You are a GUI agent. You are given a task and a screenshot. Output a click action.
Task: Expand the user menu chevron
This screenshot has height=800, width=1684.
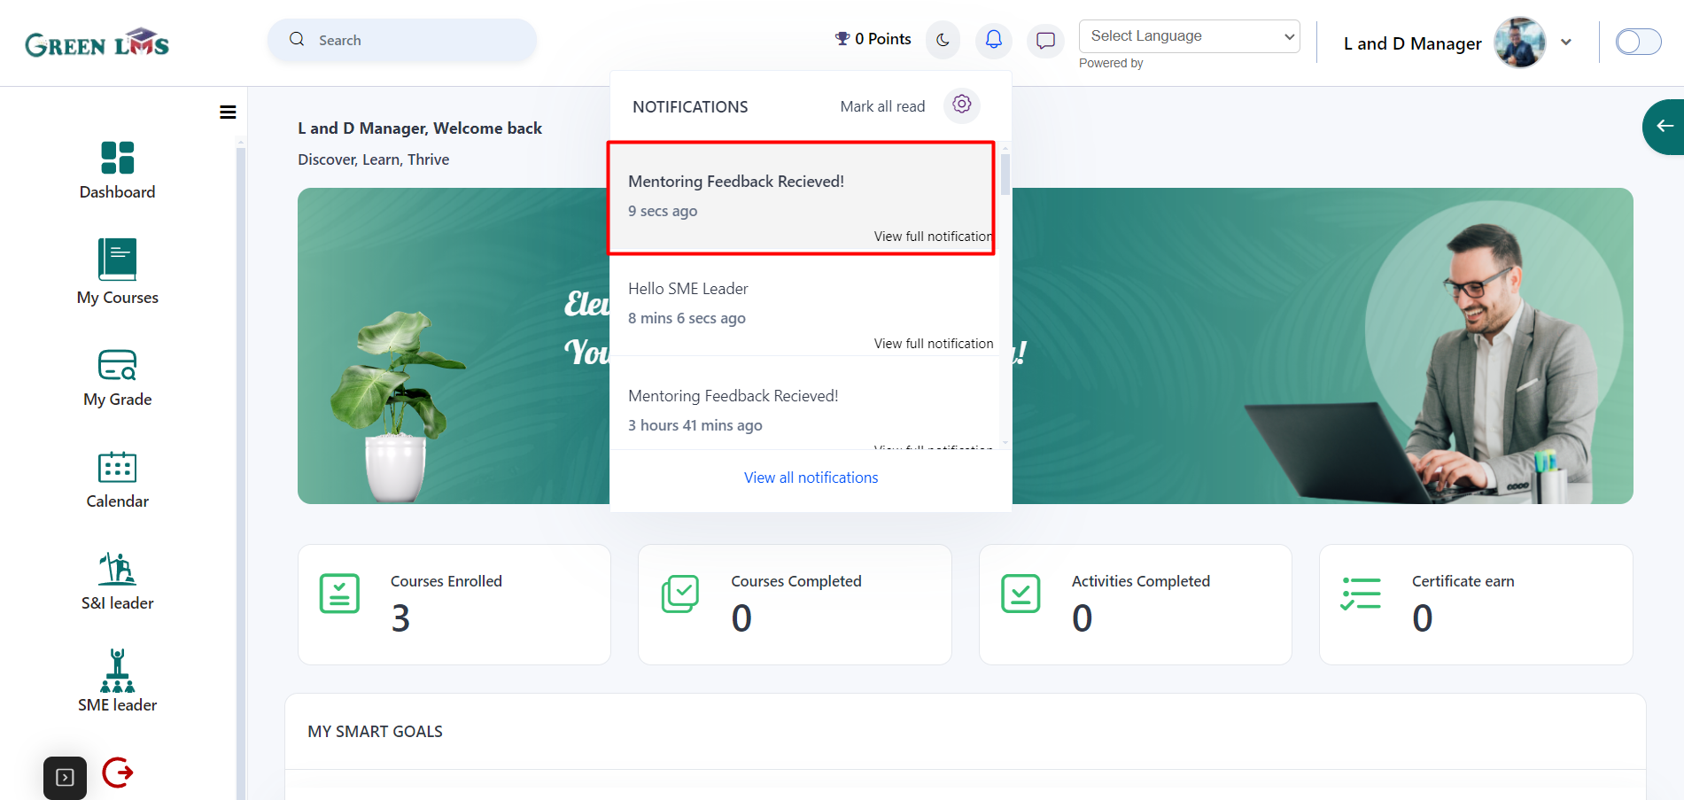1566,42
